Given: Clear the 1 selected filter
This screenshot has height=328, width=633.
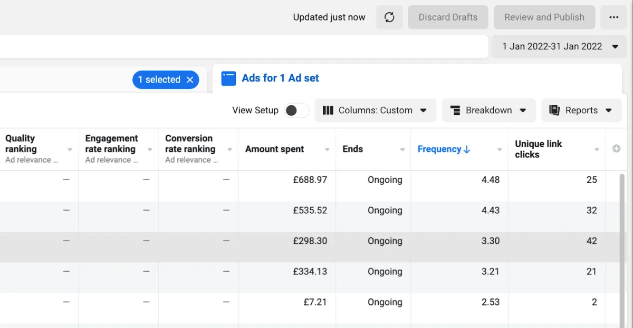Looking at the screenshot, I should tap(190, 79).
